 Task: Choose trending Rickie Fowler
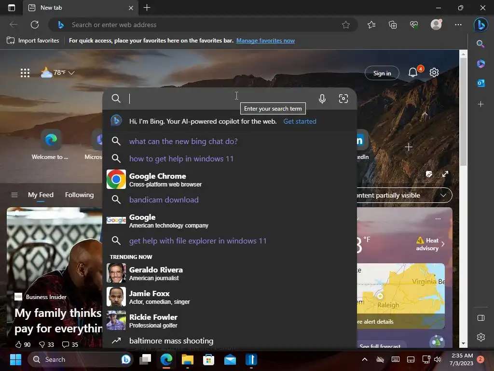tap(230, 321)
